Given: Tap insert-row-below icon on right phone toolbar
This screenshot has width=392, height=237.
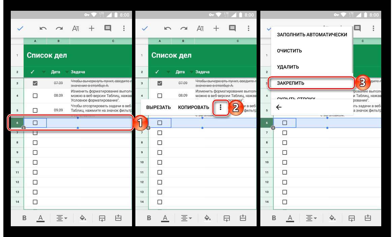Looking at the screenshot, I should pyautogui.click(x=352, y=218).
